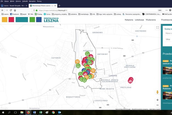The width and height of the screenshot is (172, 115).
Task: Go back with browser back arrow
Action: coord(2,10)
